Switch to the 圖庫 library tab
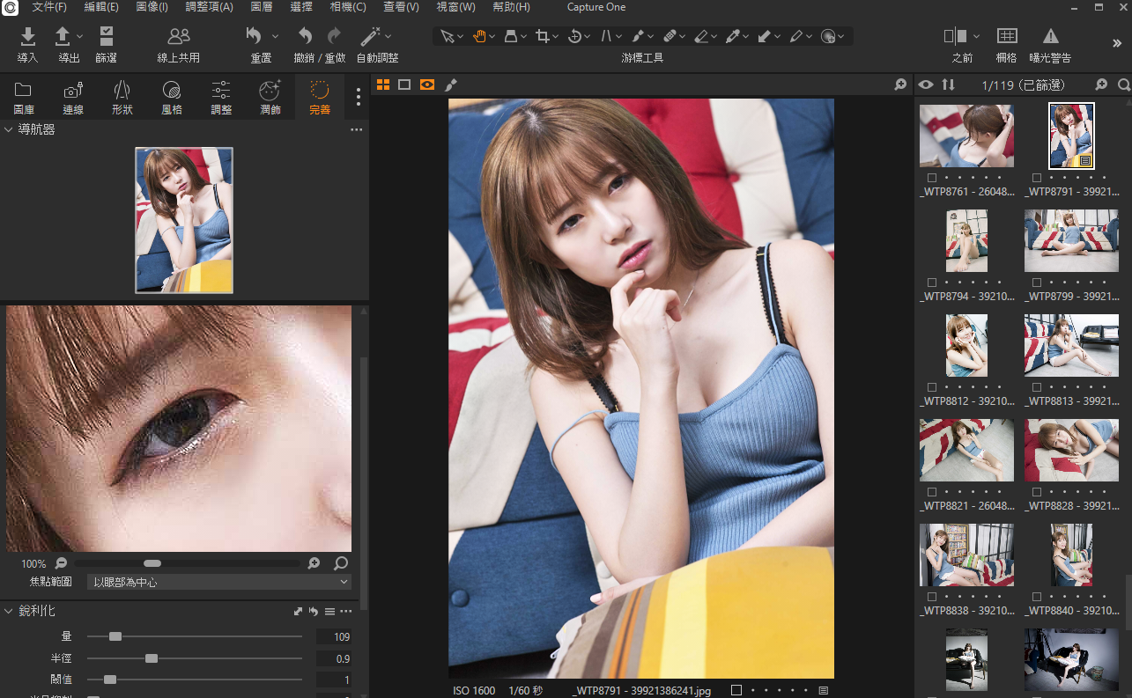 (x=24, y=97)
